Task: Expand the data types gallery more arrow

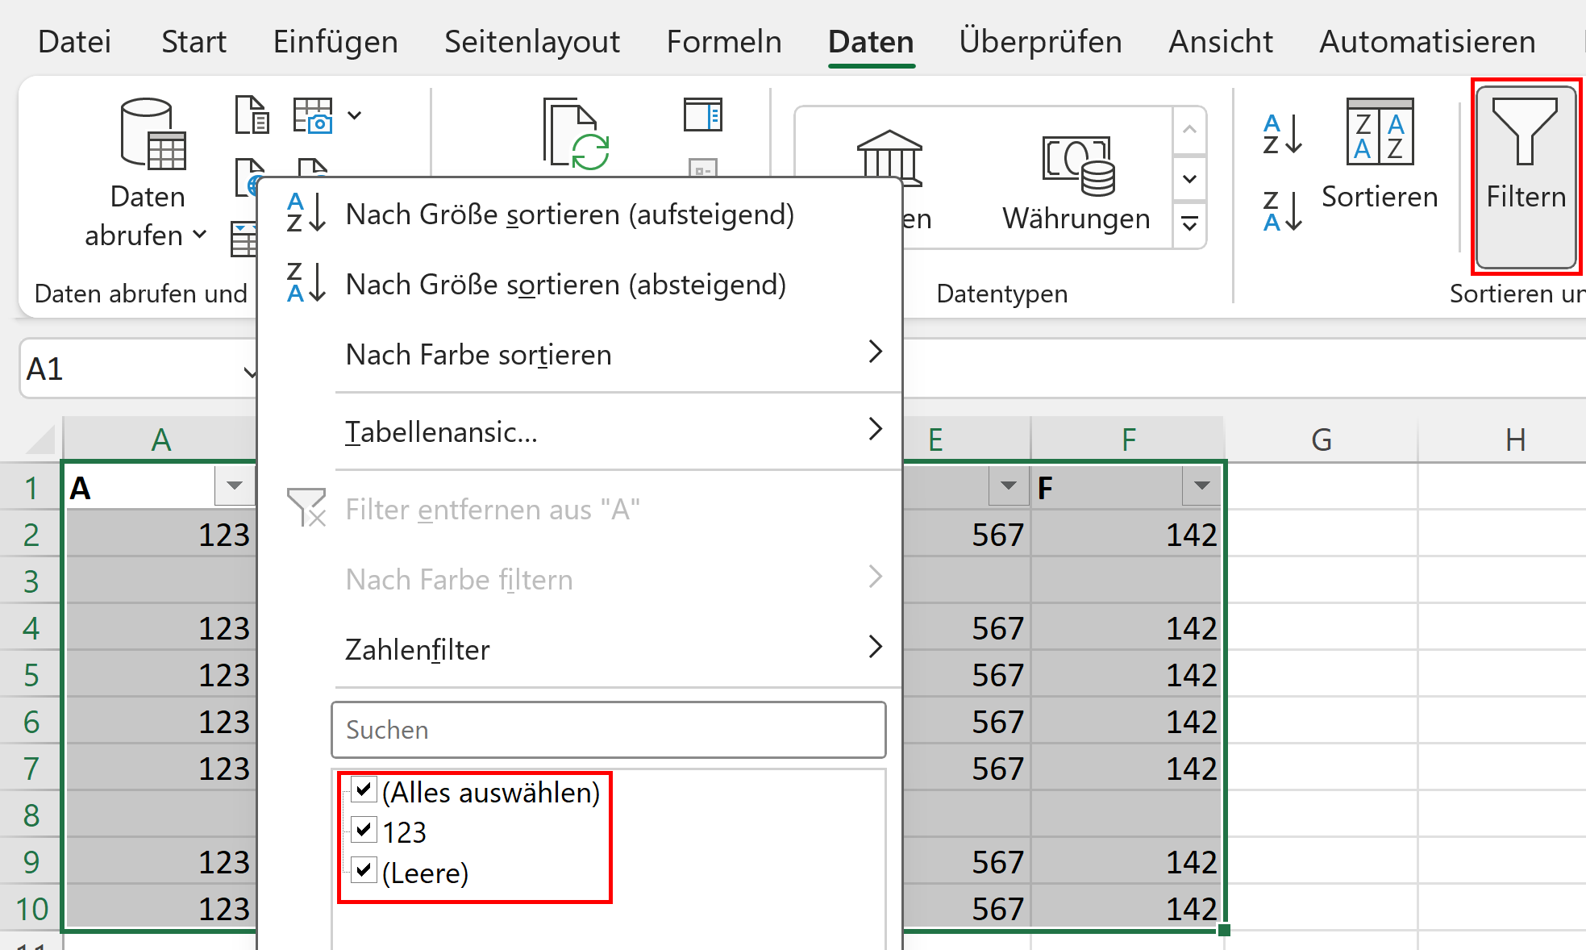Action: point(1189,223)
